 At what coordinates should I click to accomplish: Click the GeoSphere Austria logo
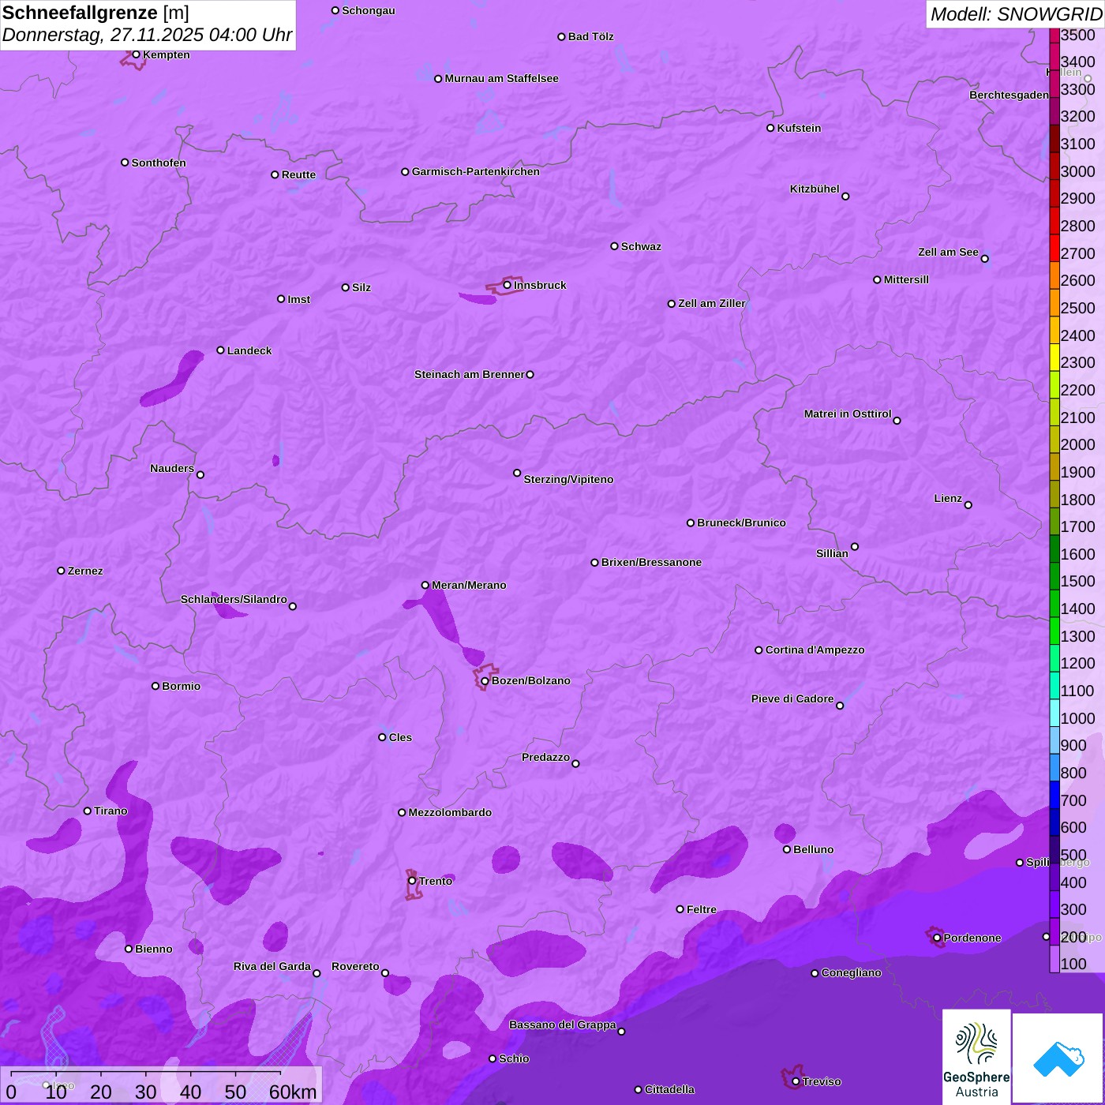click(x=976, y=1057)
